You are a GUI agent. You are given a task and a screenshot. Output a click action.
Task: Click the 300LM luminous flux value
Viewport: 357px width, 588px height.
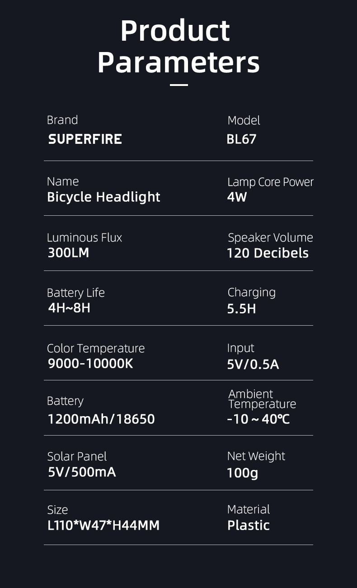tap(69, 253)
